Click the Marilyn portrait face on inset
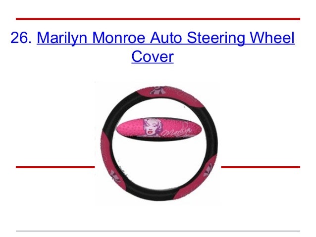Image resolution: width=316 pixels, height=237 pixels. coord(151,128)
